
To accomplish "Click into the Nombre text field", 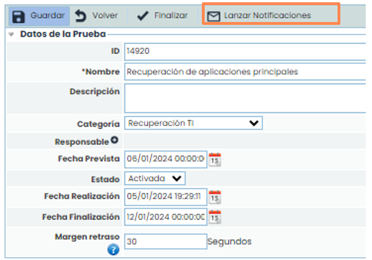I will pyautogui.click(x=243, y=72).
